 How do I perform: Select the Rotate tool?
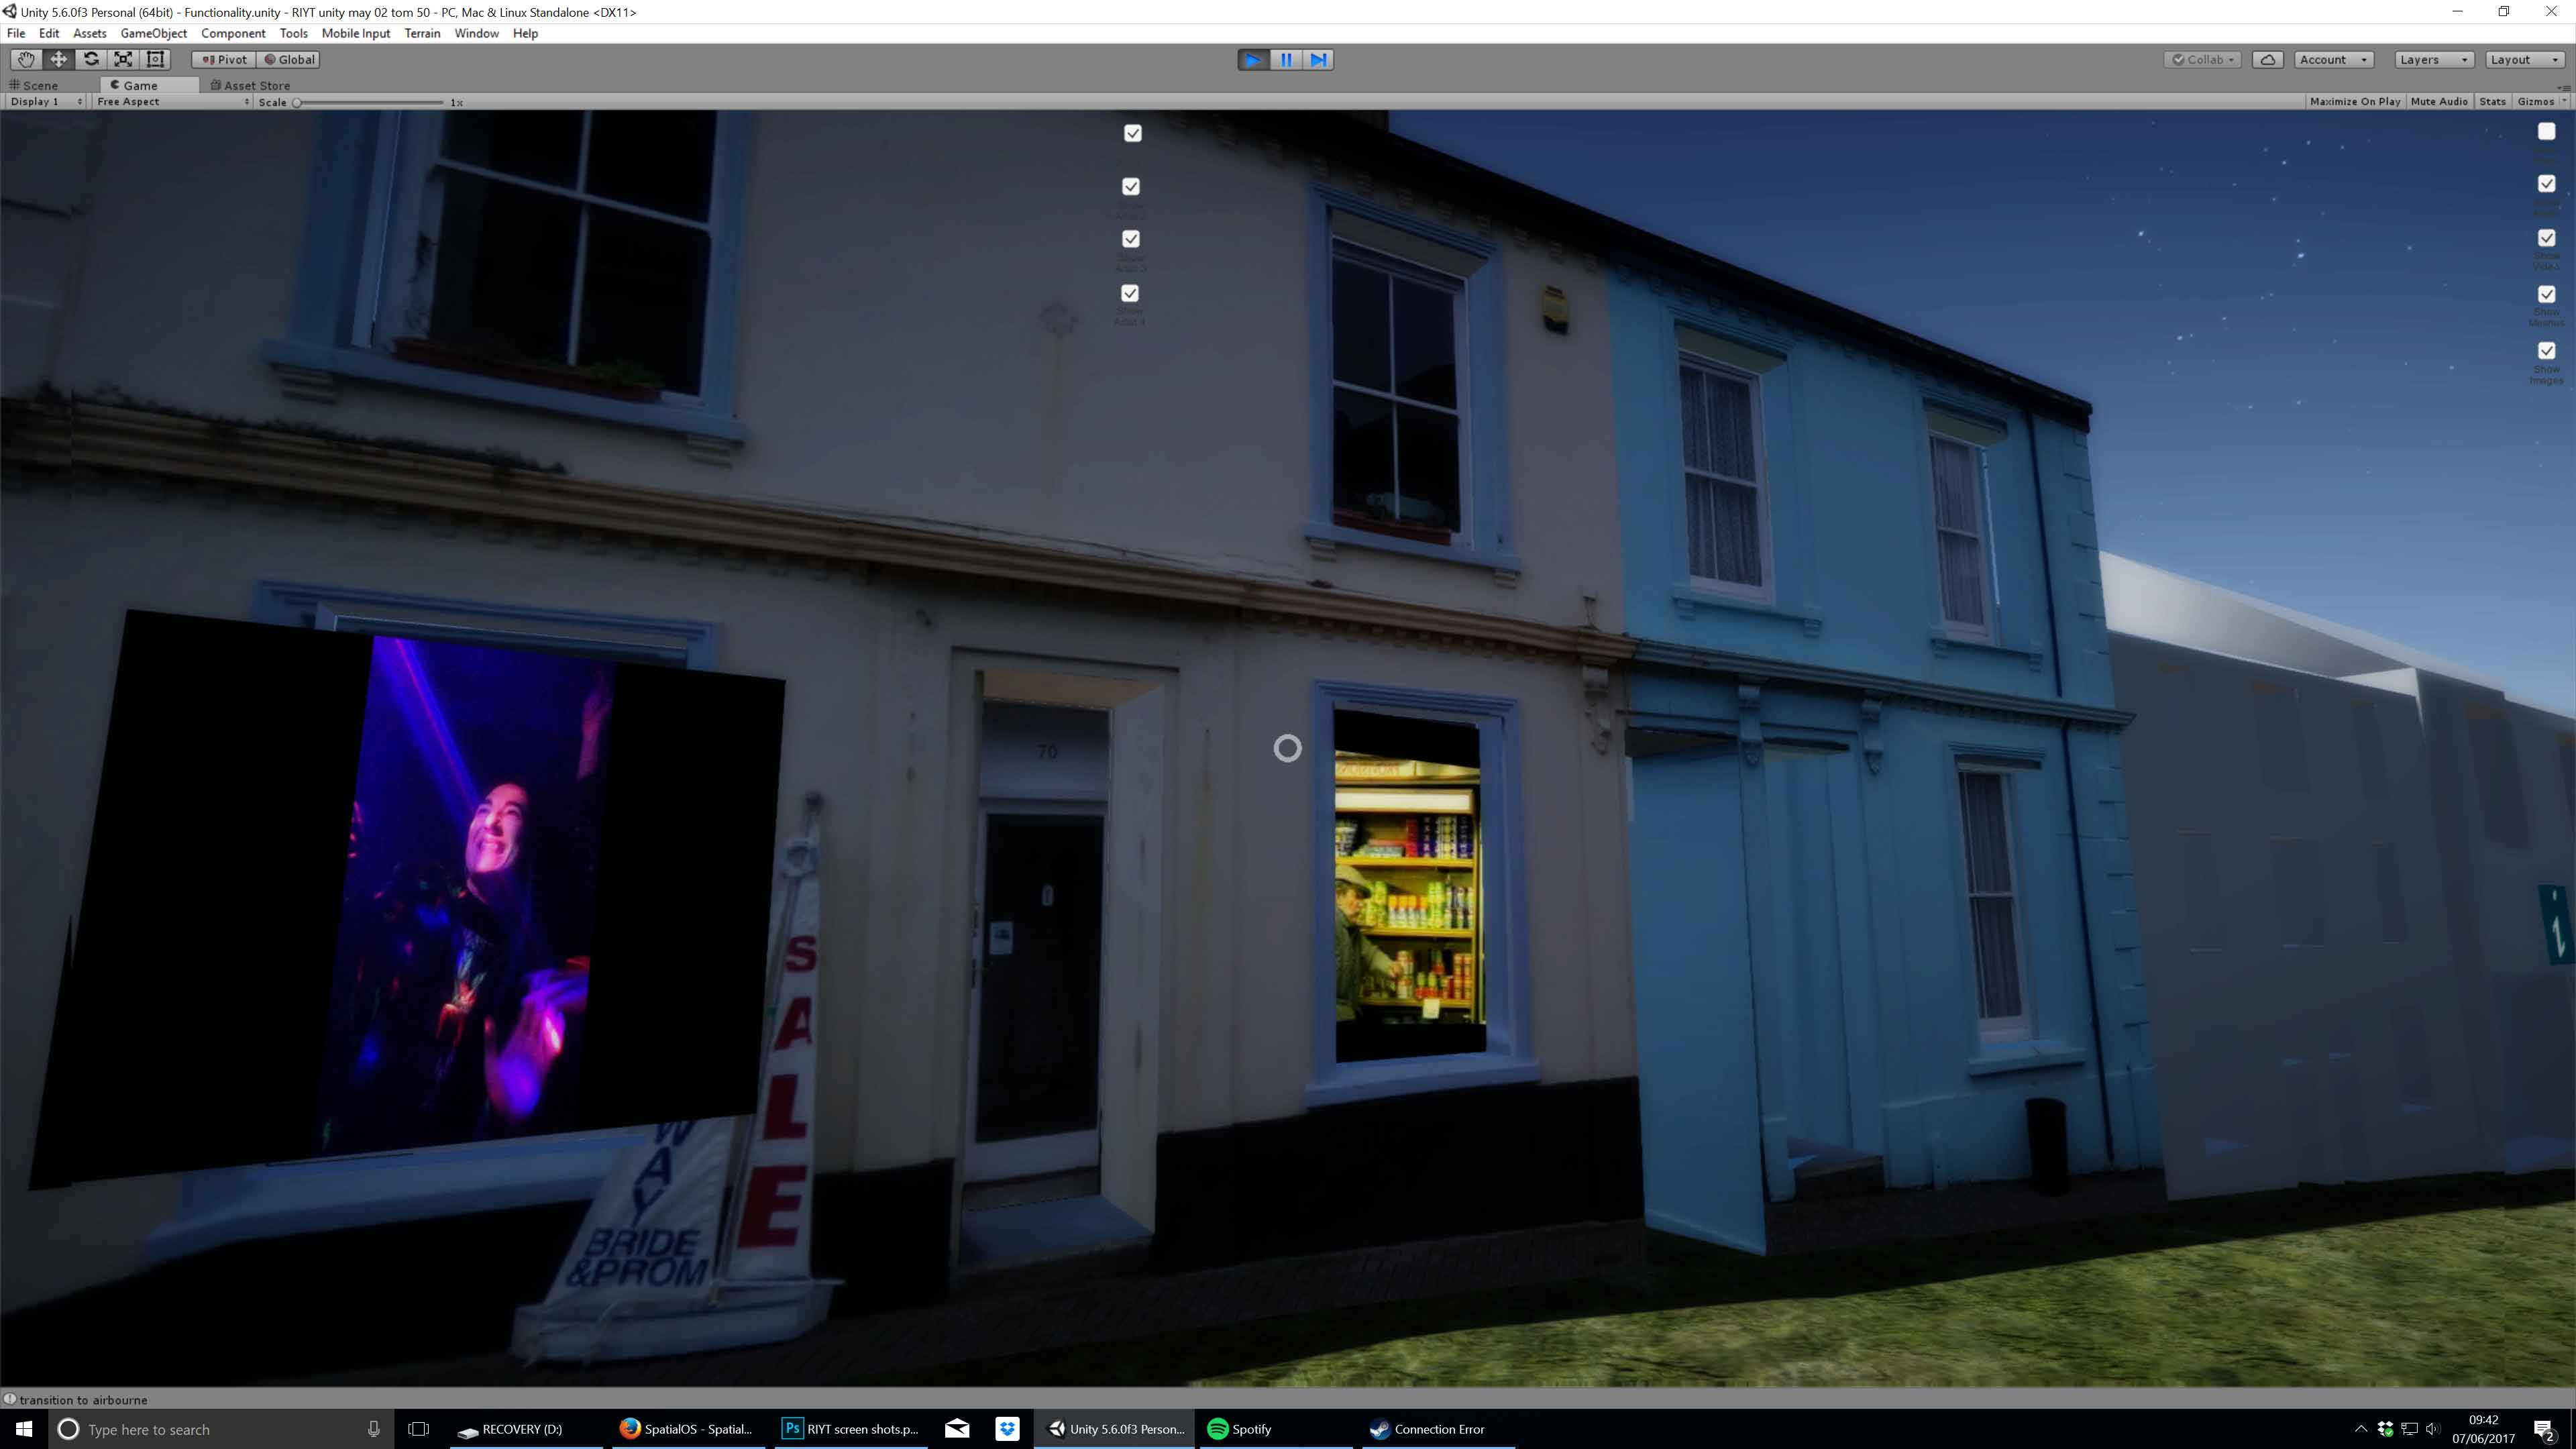91,59
